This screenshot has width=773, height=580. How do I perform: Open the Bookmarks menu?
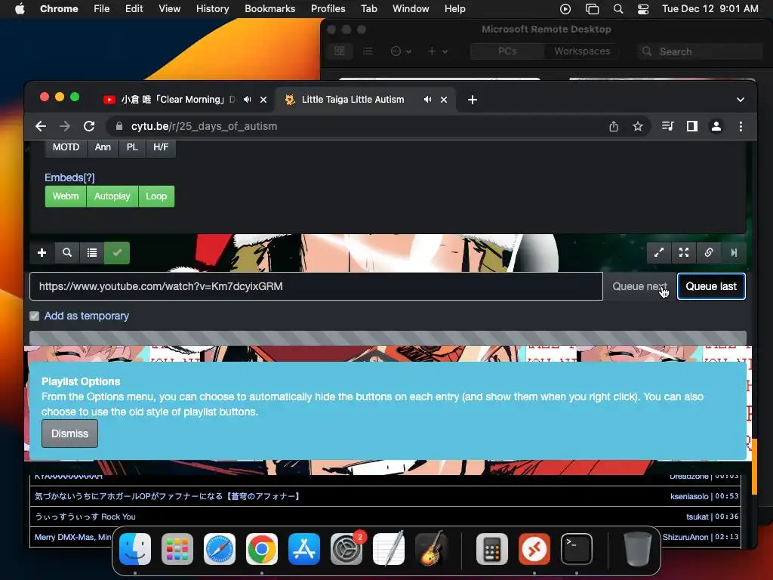[269, 9]
